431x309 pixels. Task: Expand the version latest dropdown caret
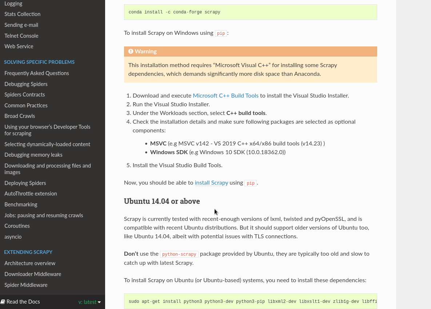click(x=99, y=302)
